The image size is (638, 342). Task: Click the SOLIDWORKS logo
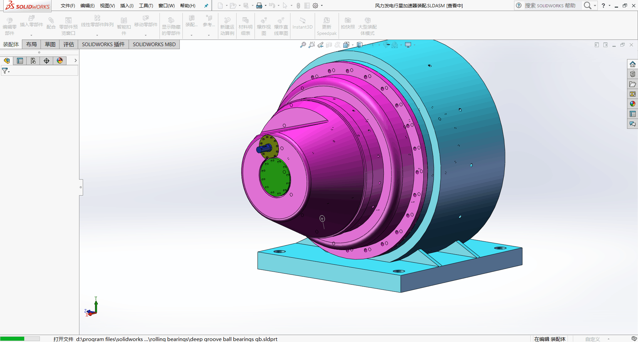click(27, 6)
